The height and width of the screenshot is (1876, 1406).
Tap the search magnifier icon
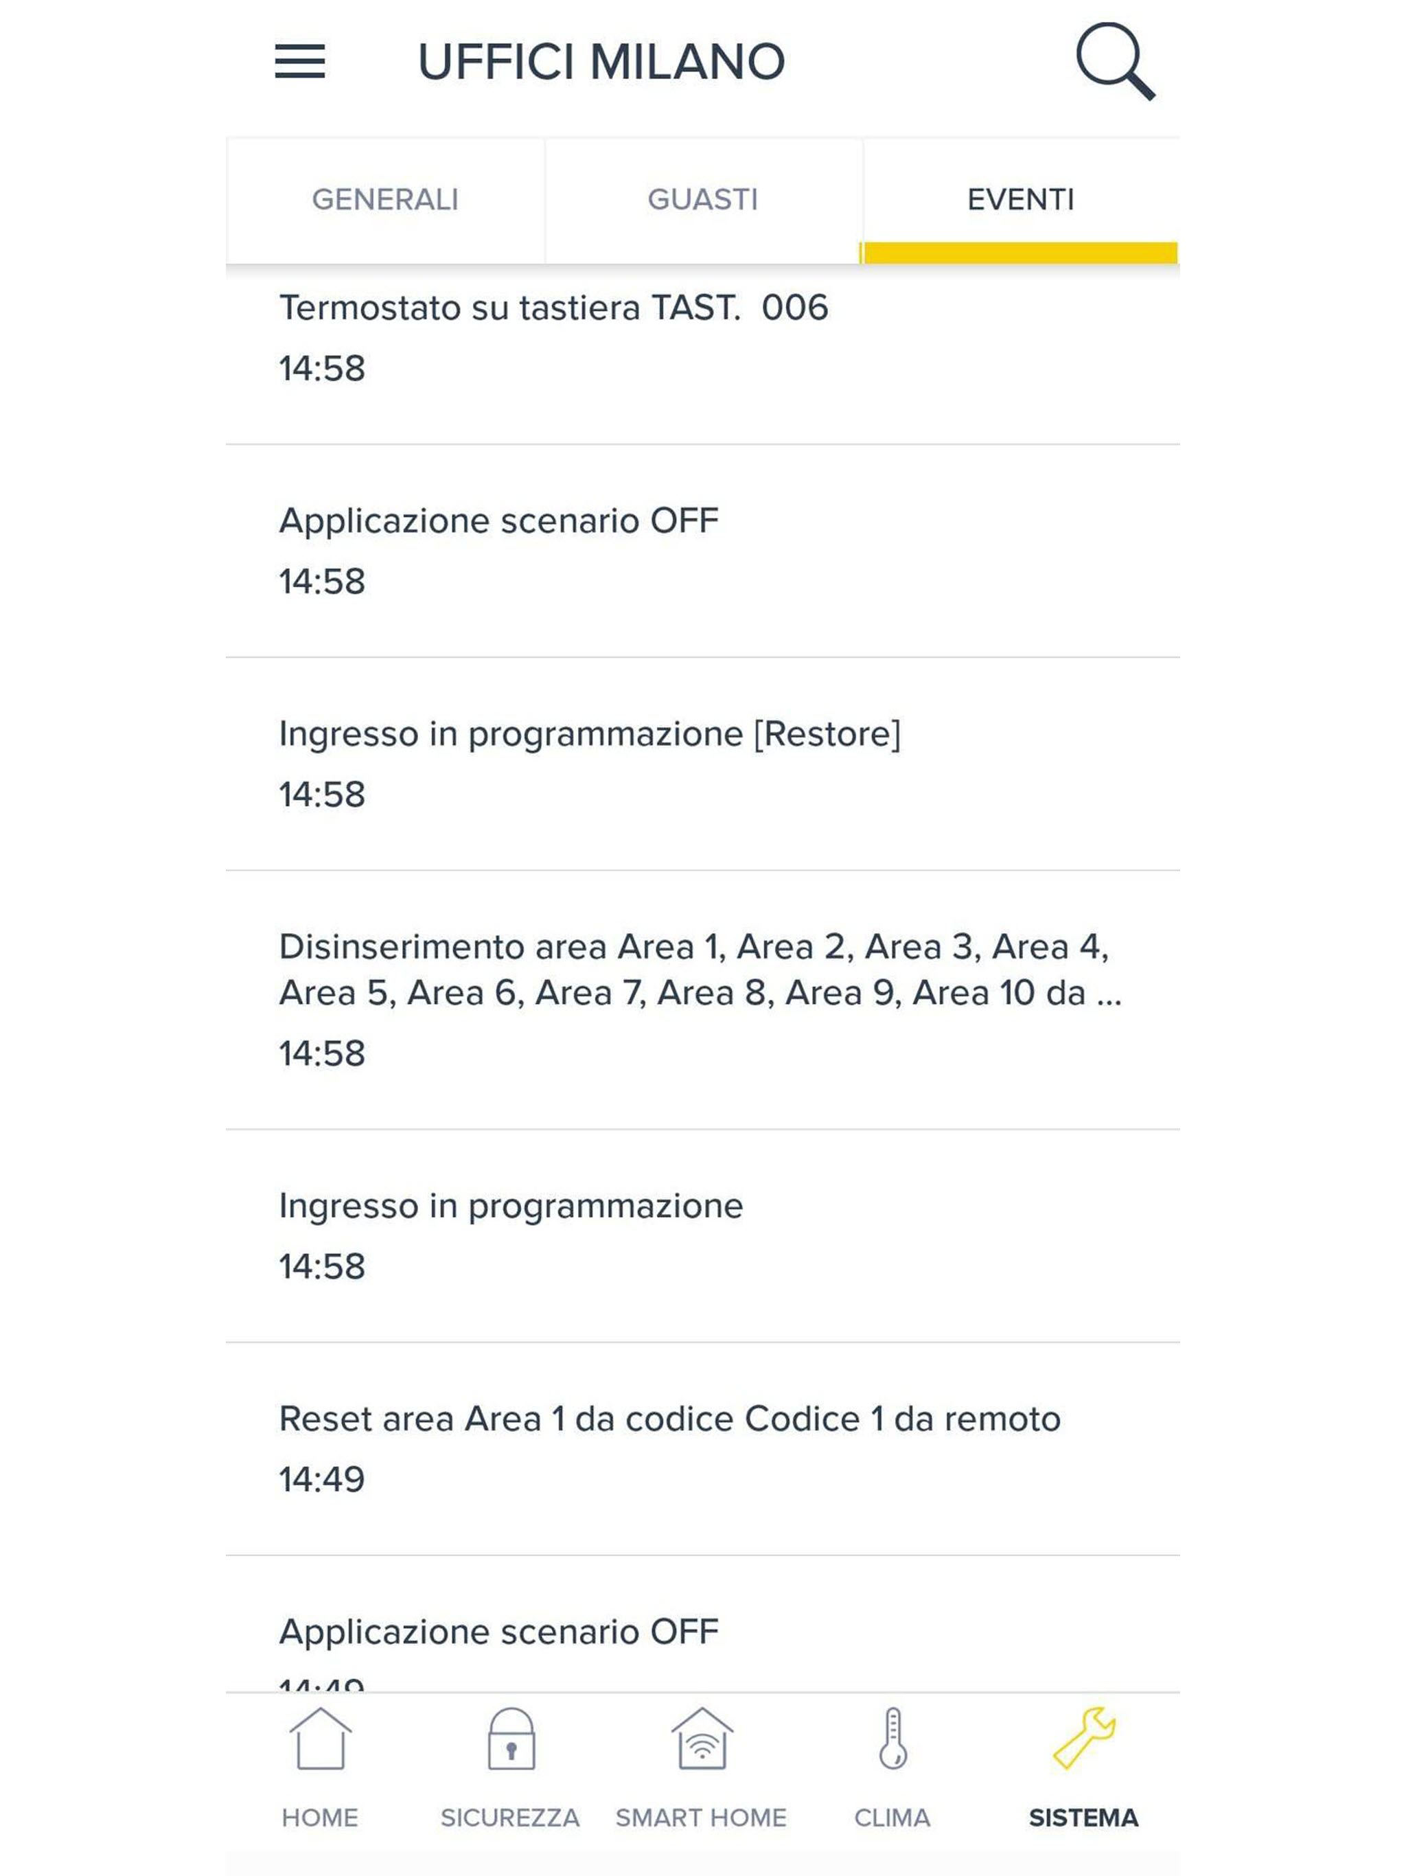click(x=1115, y=62)
